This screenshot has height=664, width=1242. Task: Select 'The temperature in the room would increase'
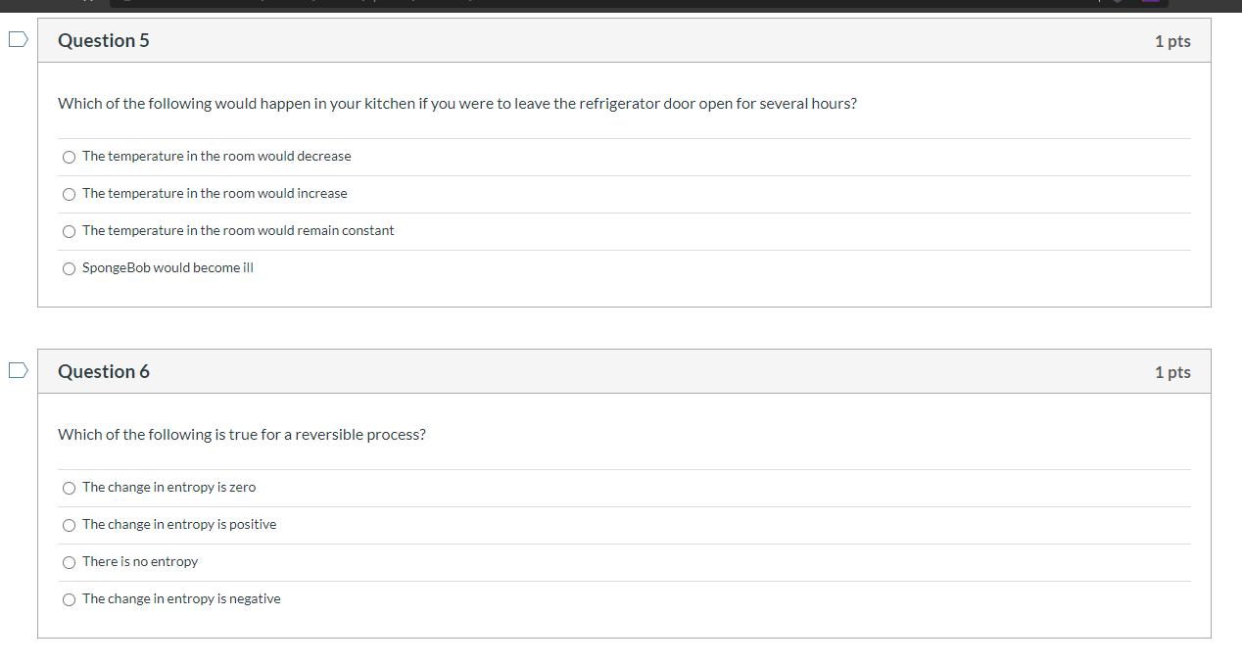pos(69,194)
